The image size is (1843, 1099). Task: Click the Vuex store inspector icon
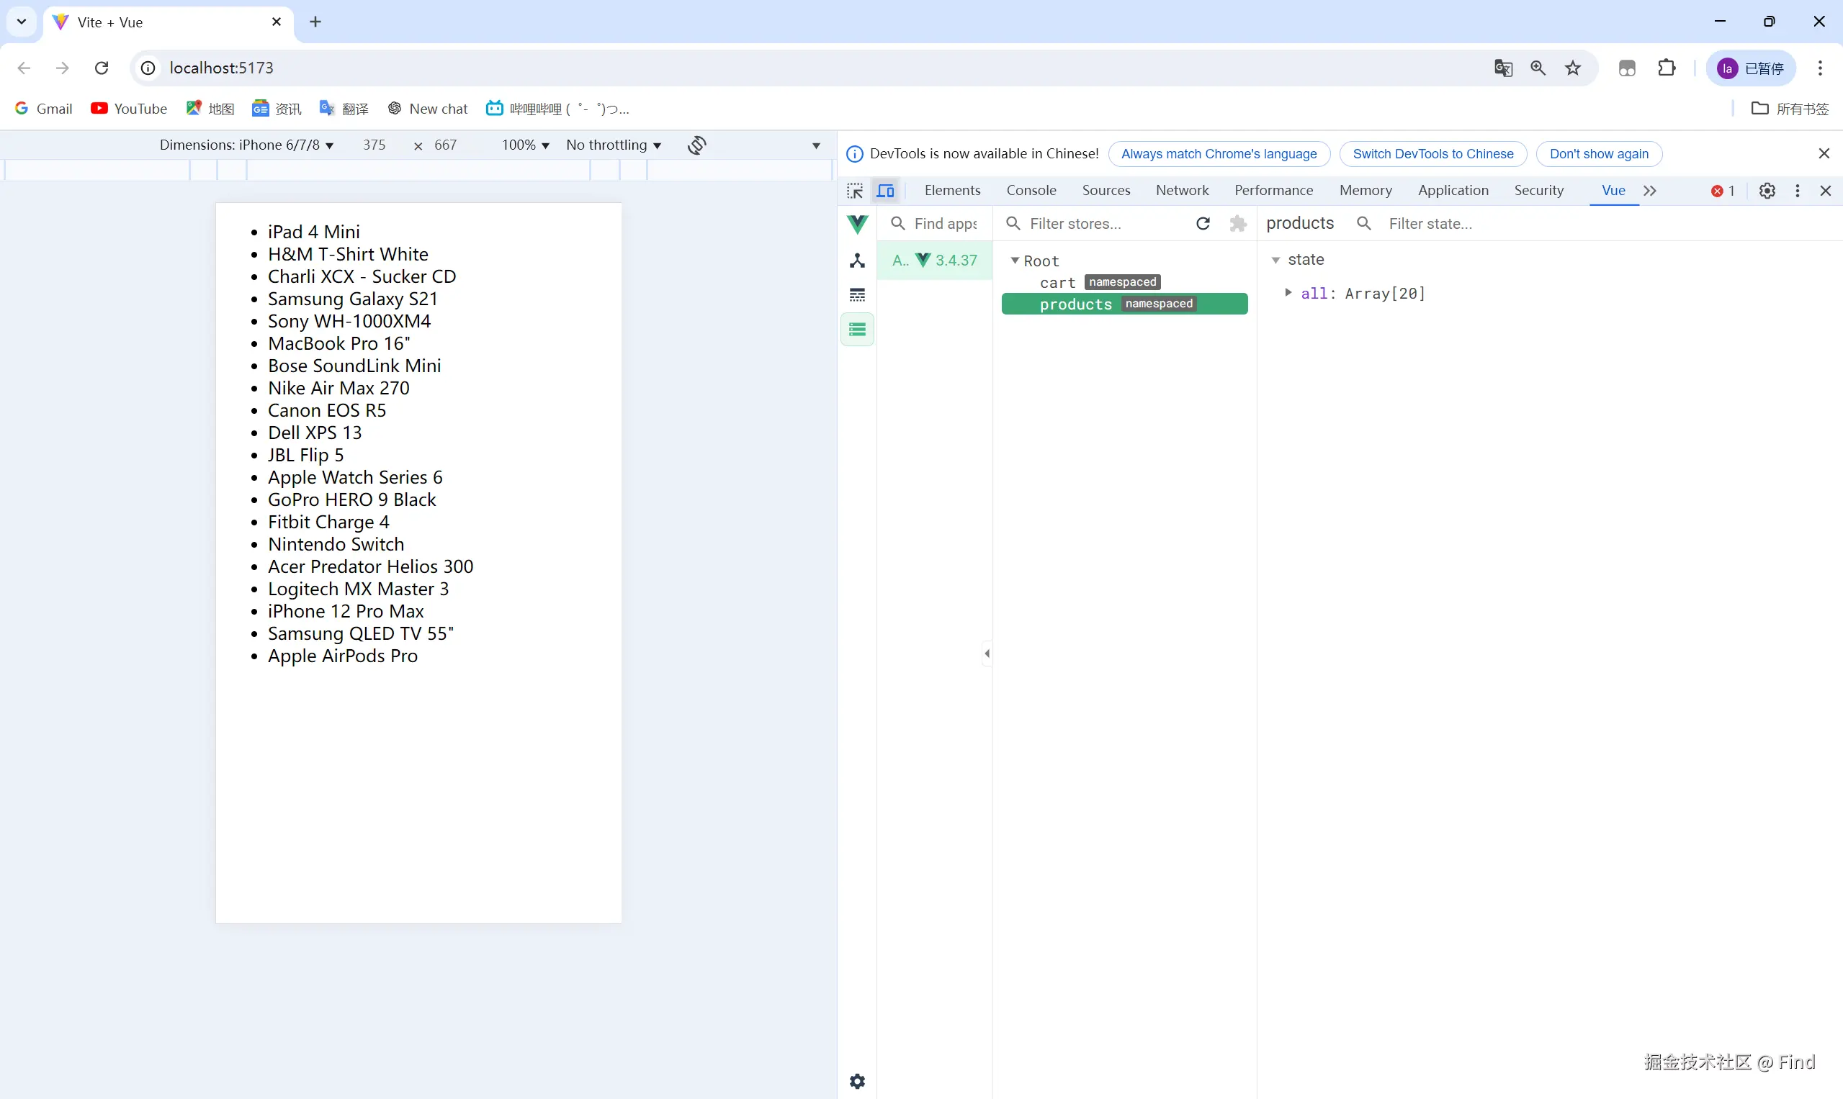(857, 330)
